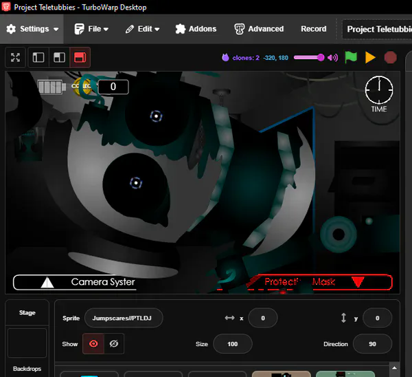Click the gear icon in Settings
Image resolution: width=412 pixels, height=377 pixels.
[11, 29]
